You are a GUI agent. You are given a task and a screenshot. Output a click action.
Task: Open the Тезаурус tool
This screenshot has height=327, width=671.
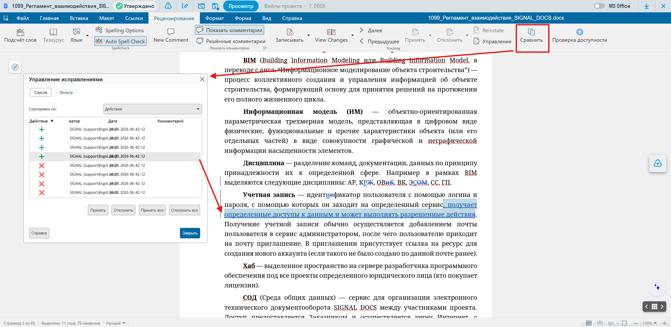click(54, 35)
